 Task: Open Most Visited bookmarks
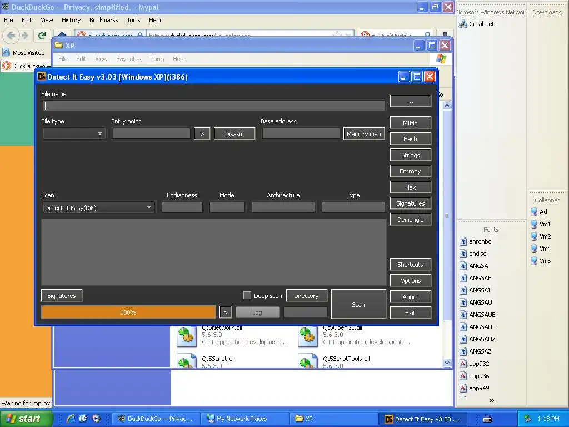[23, 53]
